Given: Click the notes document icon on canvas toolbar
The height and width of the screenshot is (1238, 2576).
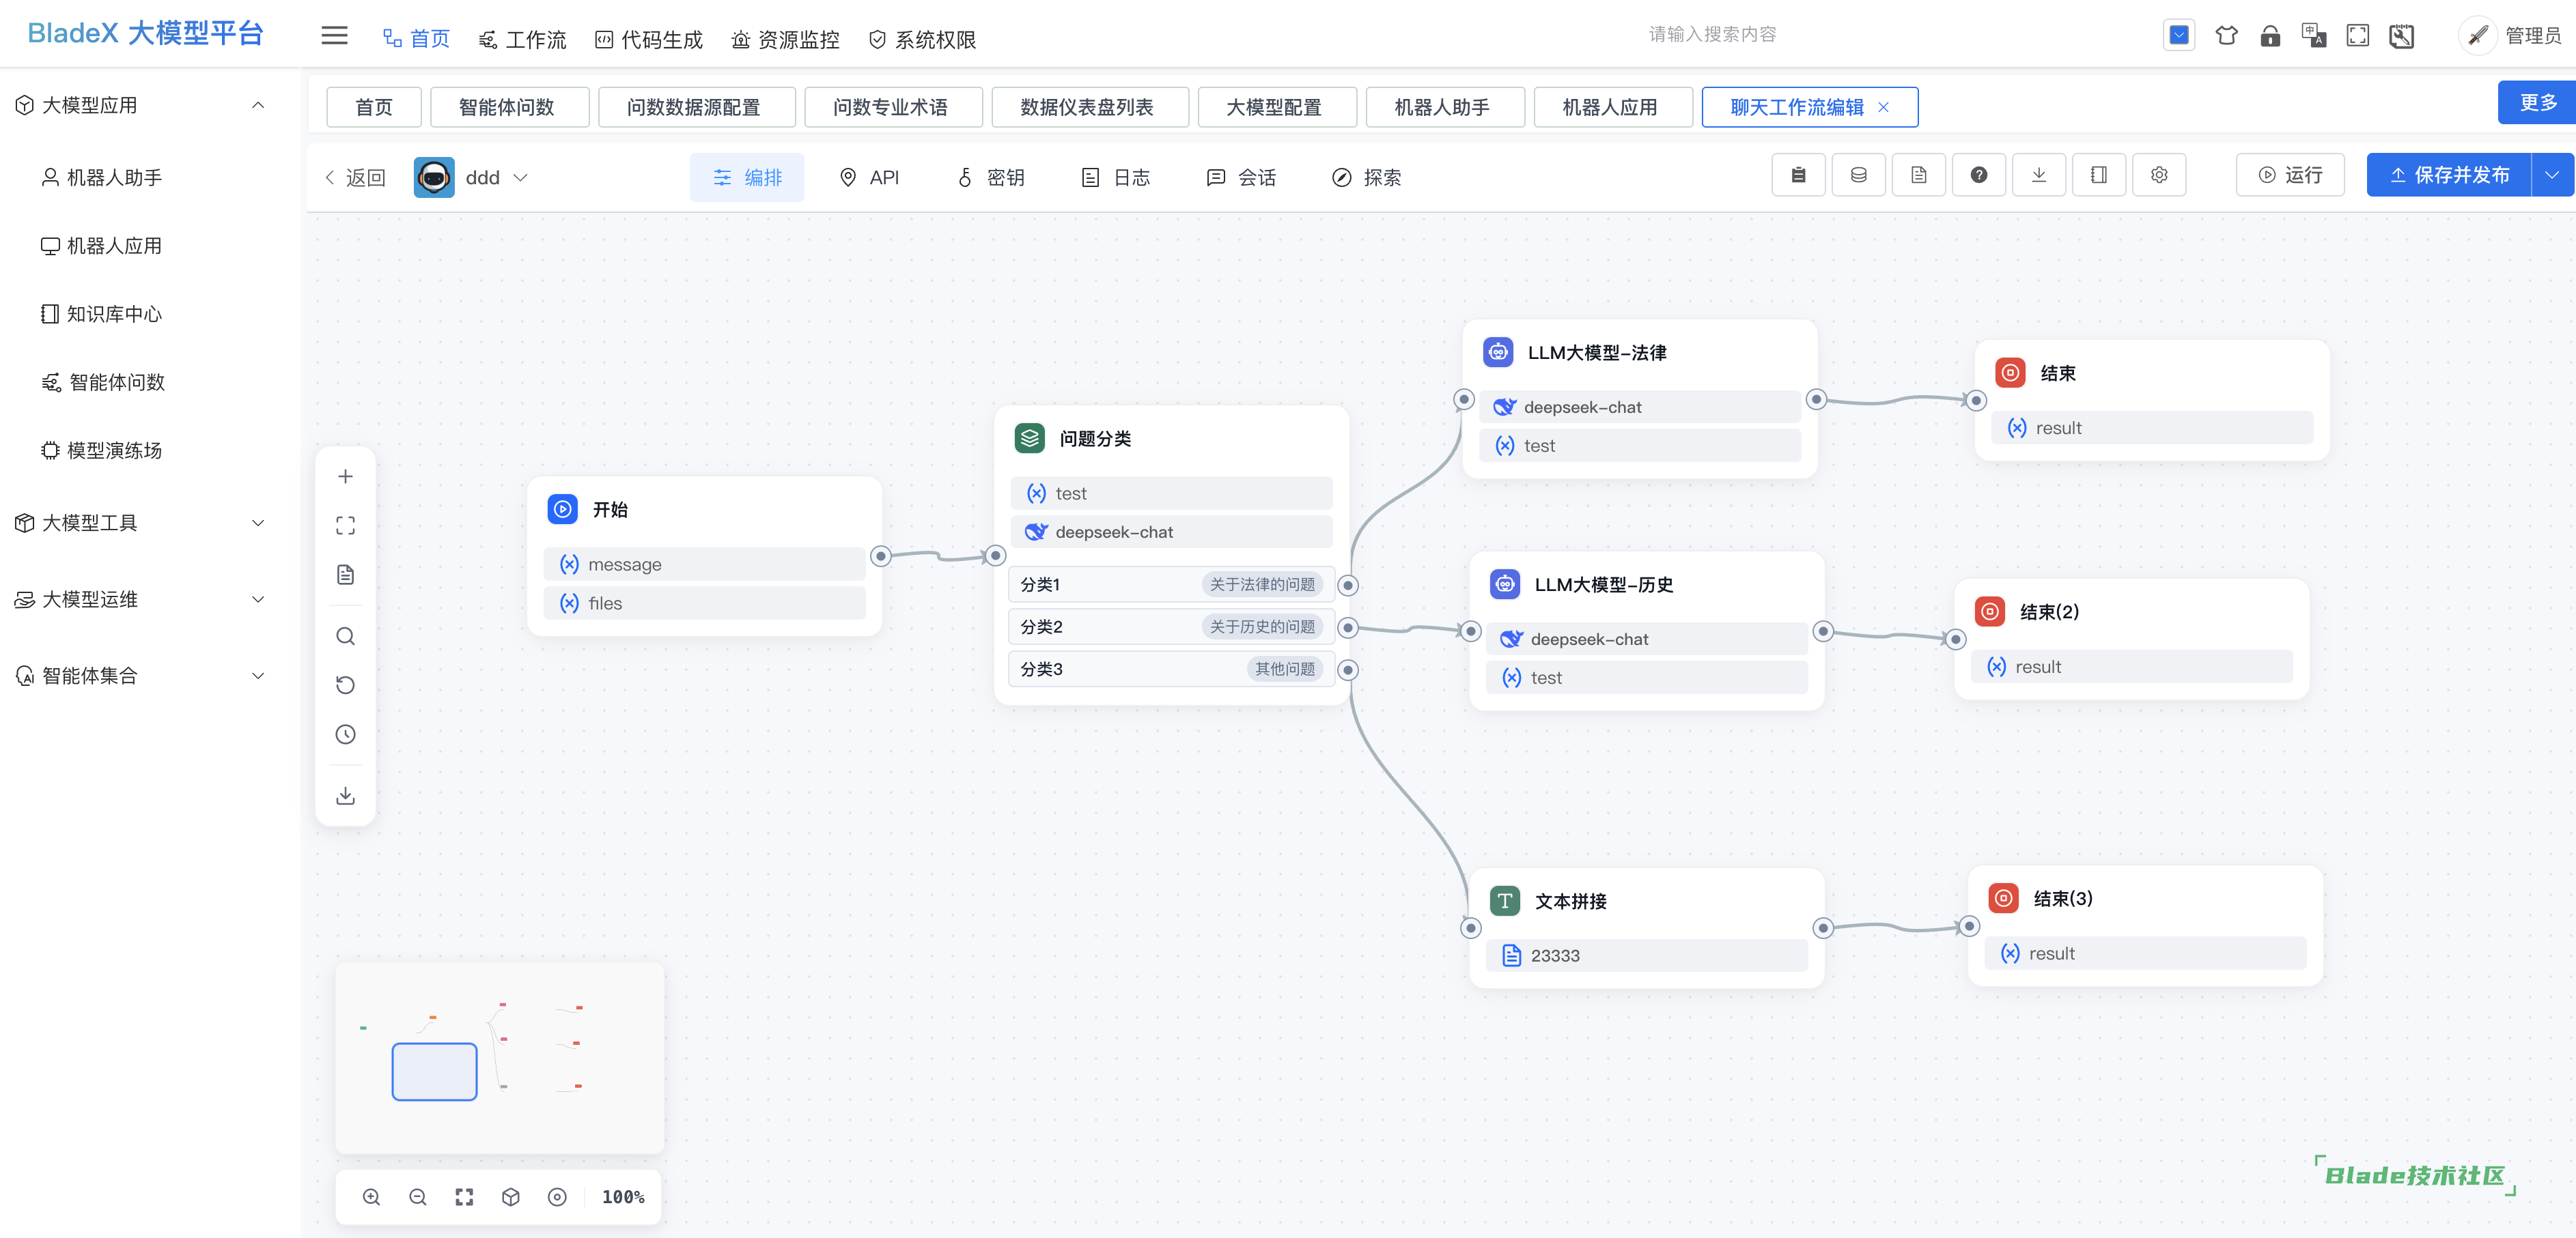Looking at the screenshot, I should [345, 575].
